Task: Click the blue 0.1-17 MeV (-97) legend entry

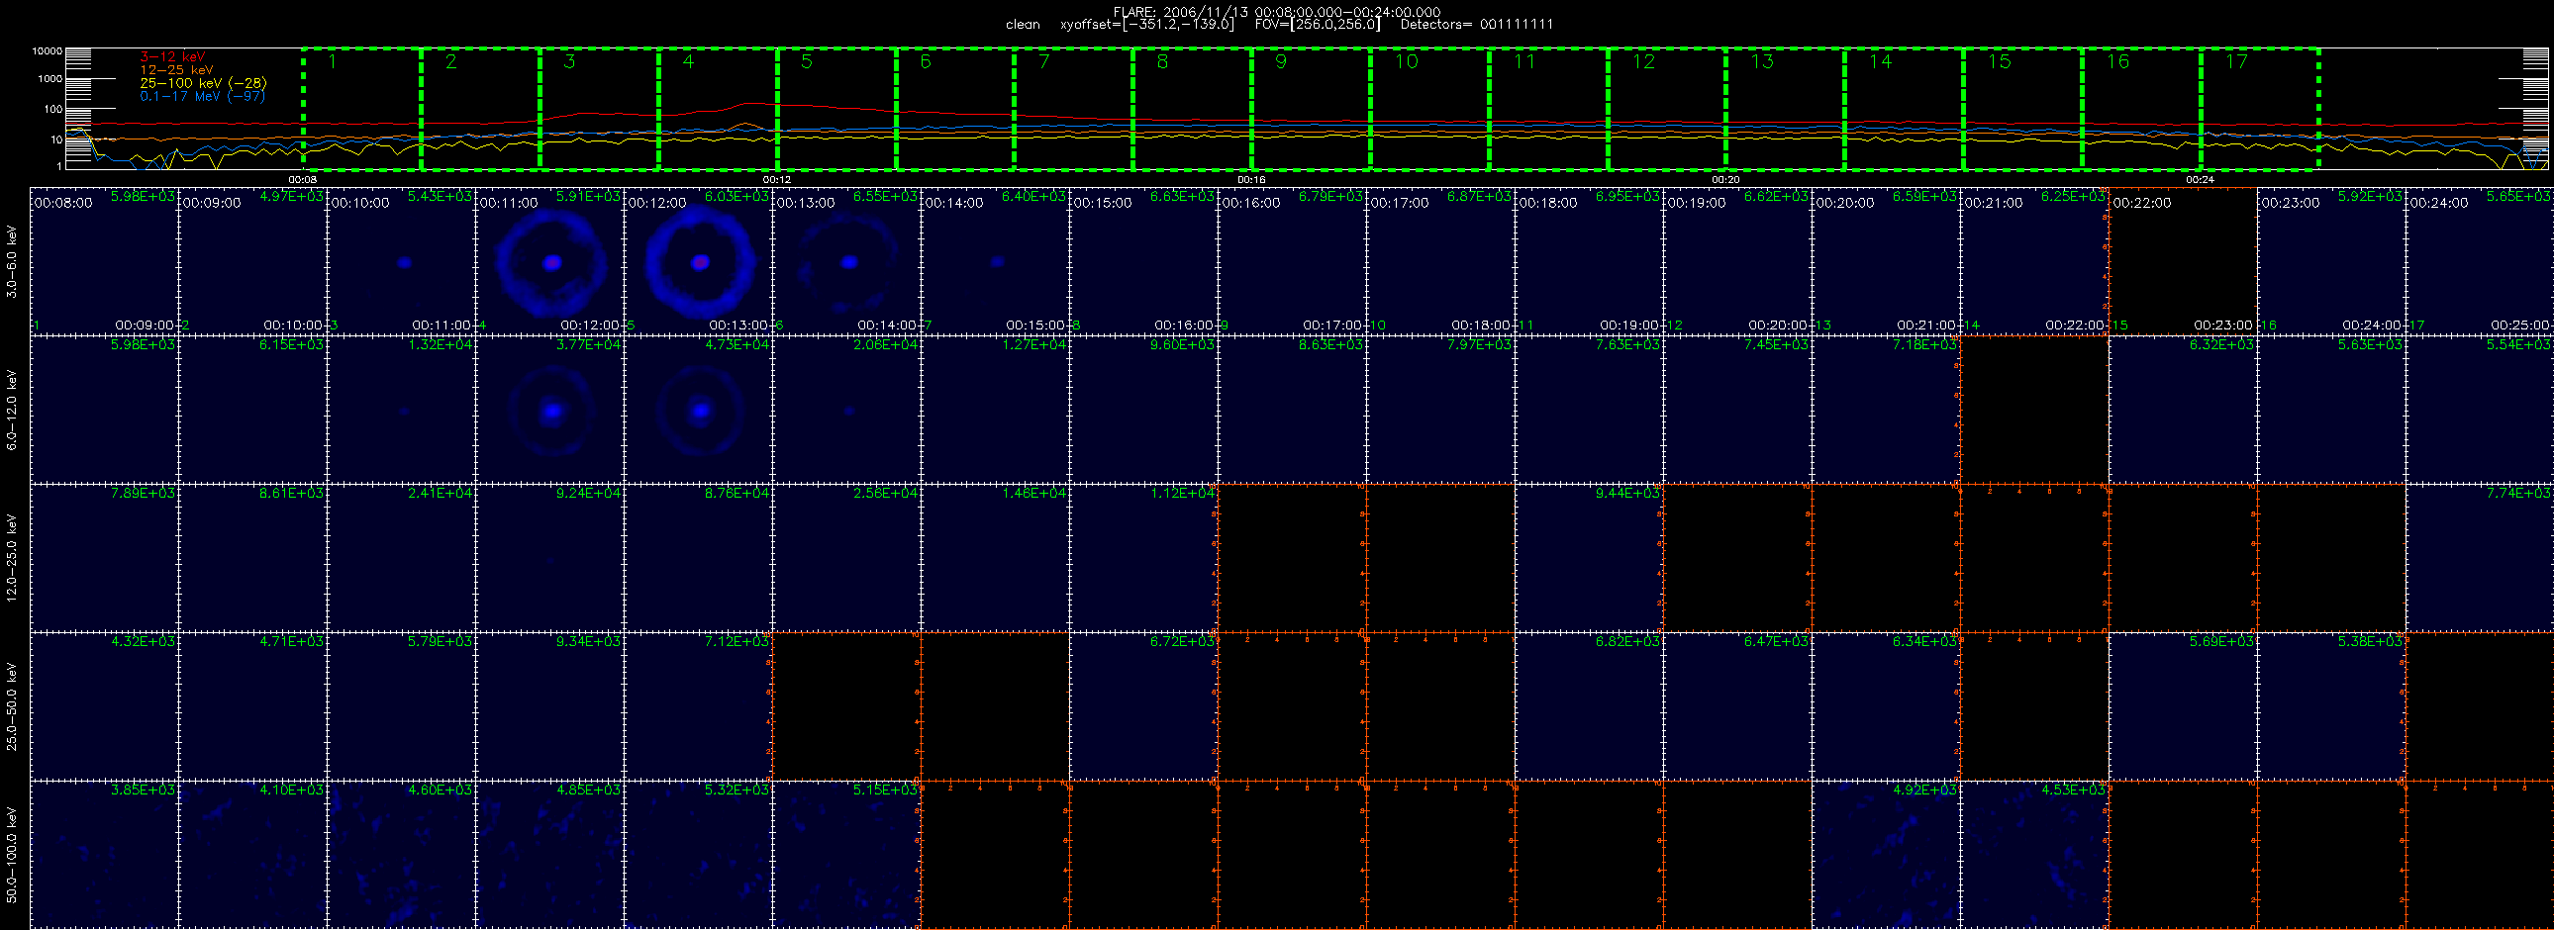Action: point(203,96)
